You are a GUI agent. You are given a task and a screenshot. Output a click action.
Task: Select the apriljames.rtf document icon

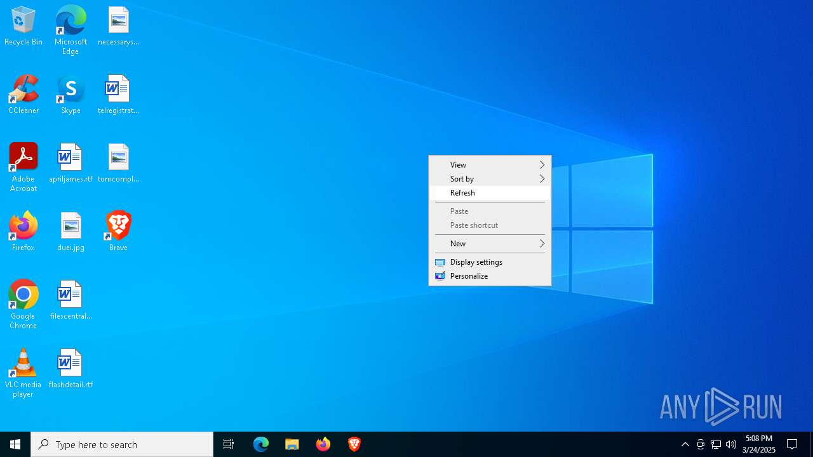coord(71,164)
